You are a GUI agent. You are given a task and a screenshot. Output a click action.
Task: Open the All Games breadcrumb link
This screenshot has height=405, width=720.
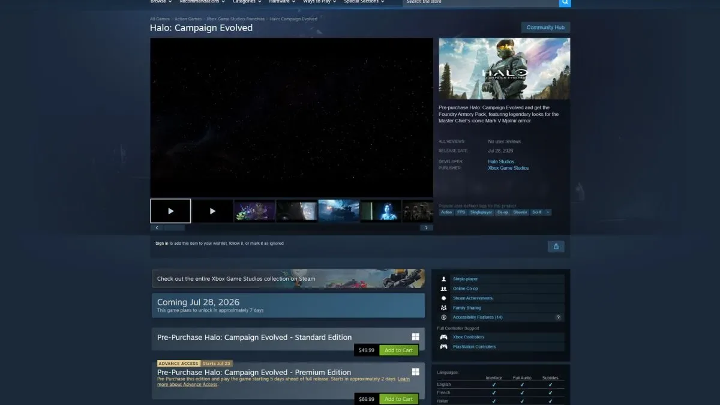pyautogui.click(x=160, y=19)
